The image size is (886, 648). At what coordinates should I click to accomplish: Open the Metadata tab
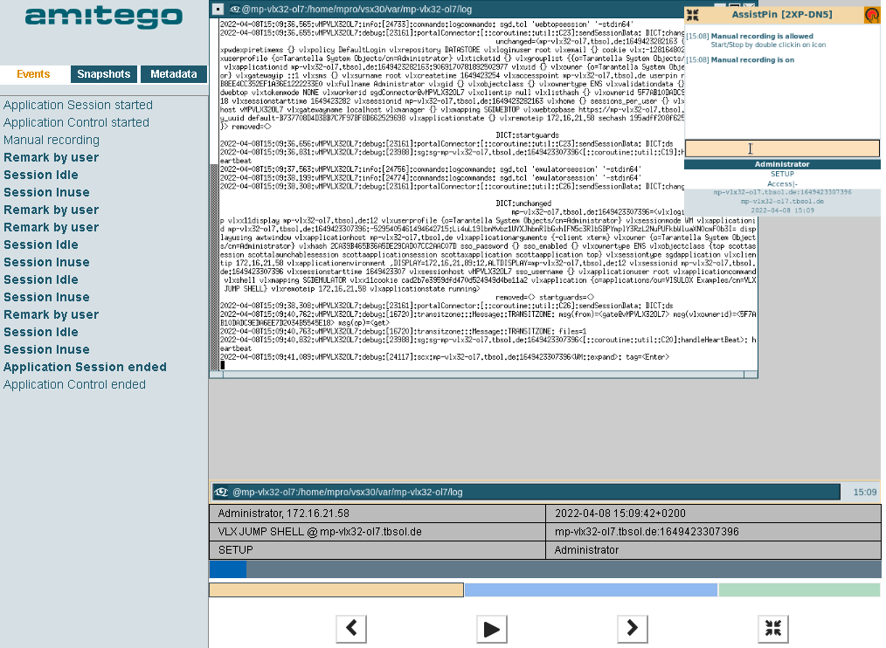point(173,74)
